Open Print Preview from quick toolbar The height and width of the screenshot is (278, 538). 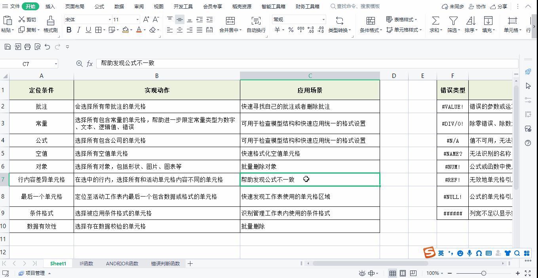pos(38,47)
